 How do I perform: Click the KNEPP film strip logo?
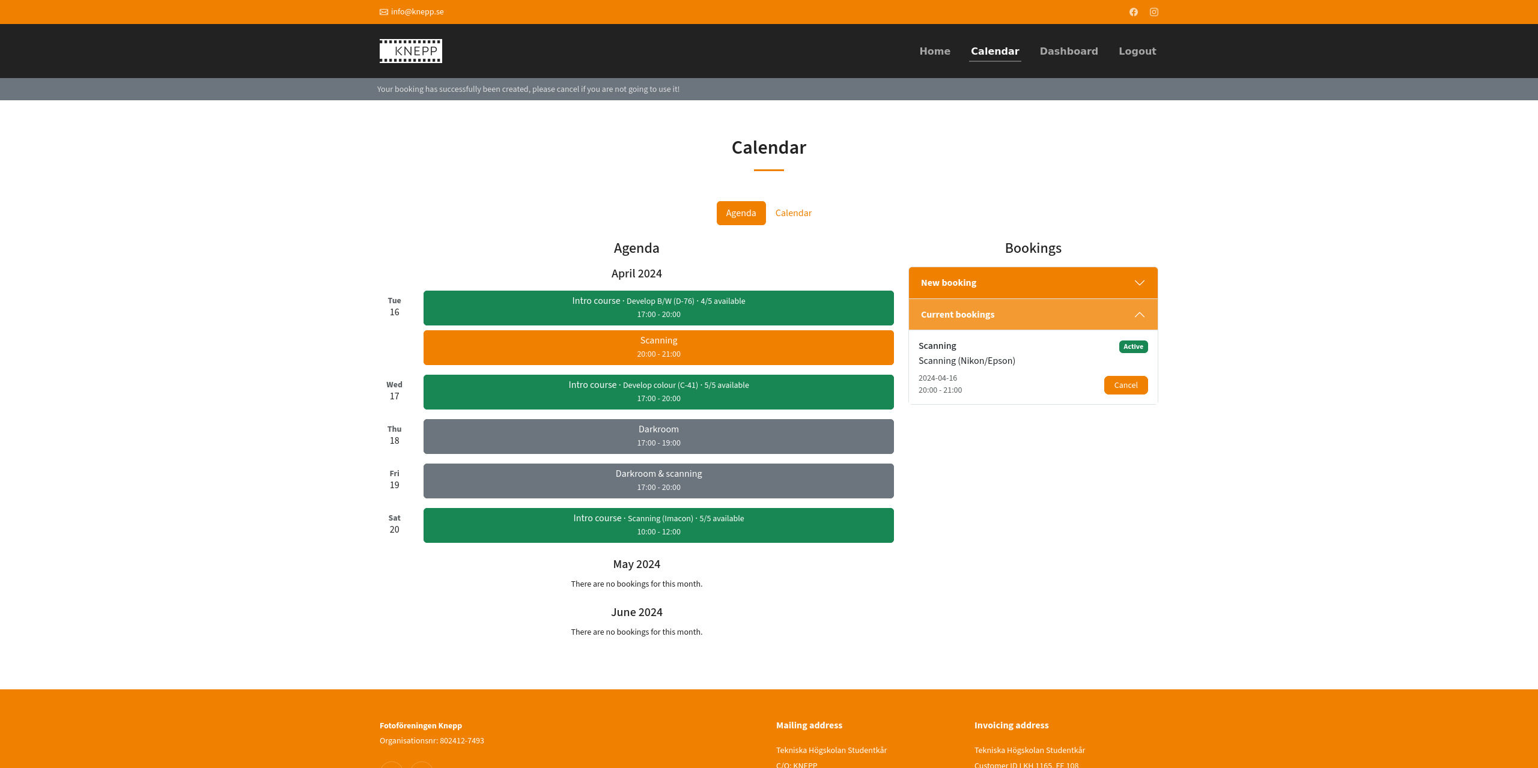point(411,51)
